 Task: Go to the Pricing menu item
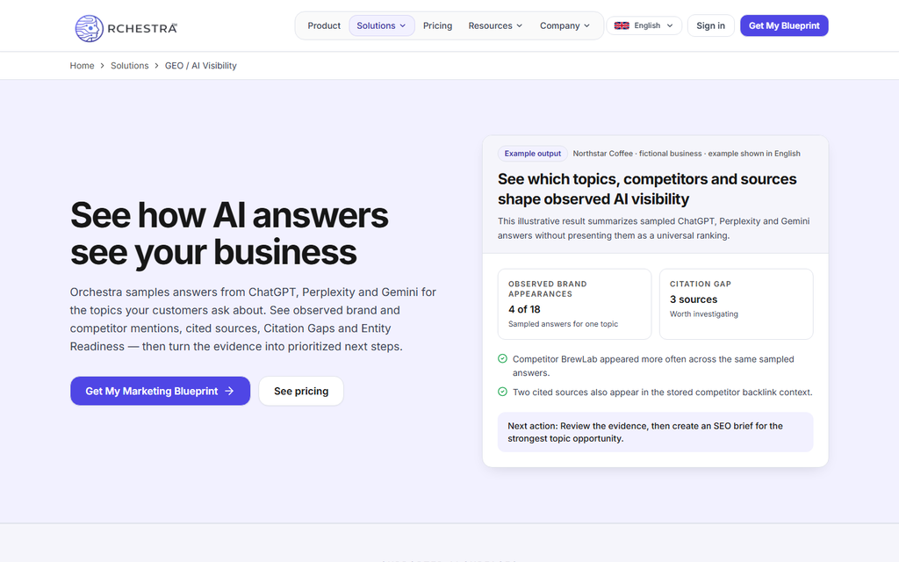tap(437, 25)
